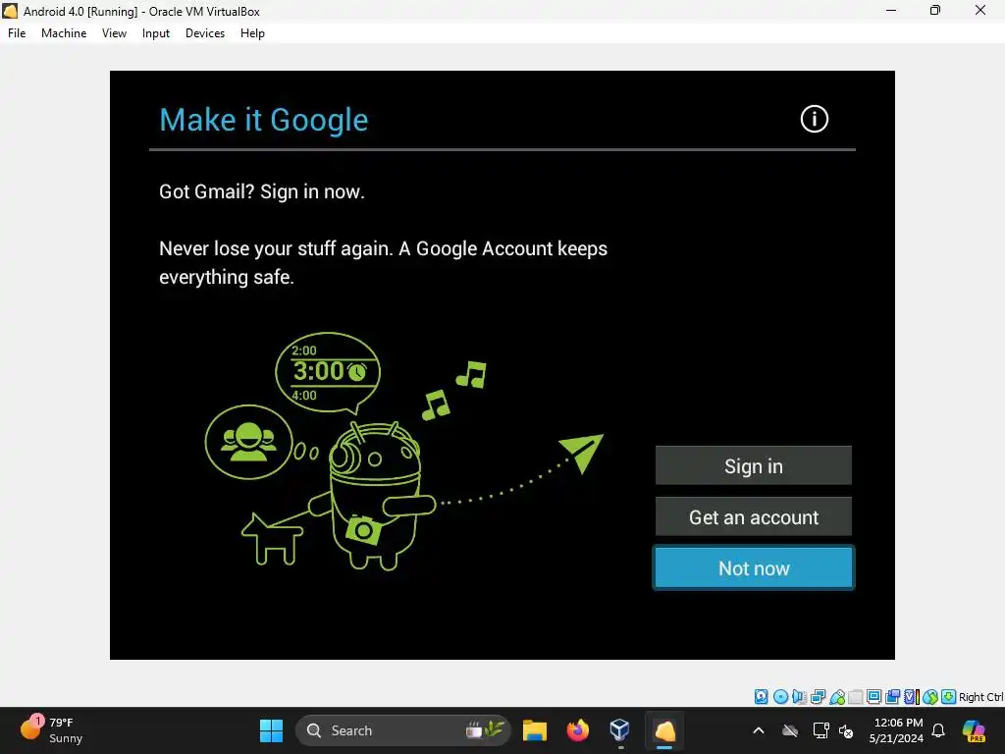Click the network tray icon
The height and width of the screenshot is (754, 1005).
[820, 730]
